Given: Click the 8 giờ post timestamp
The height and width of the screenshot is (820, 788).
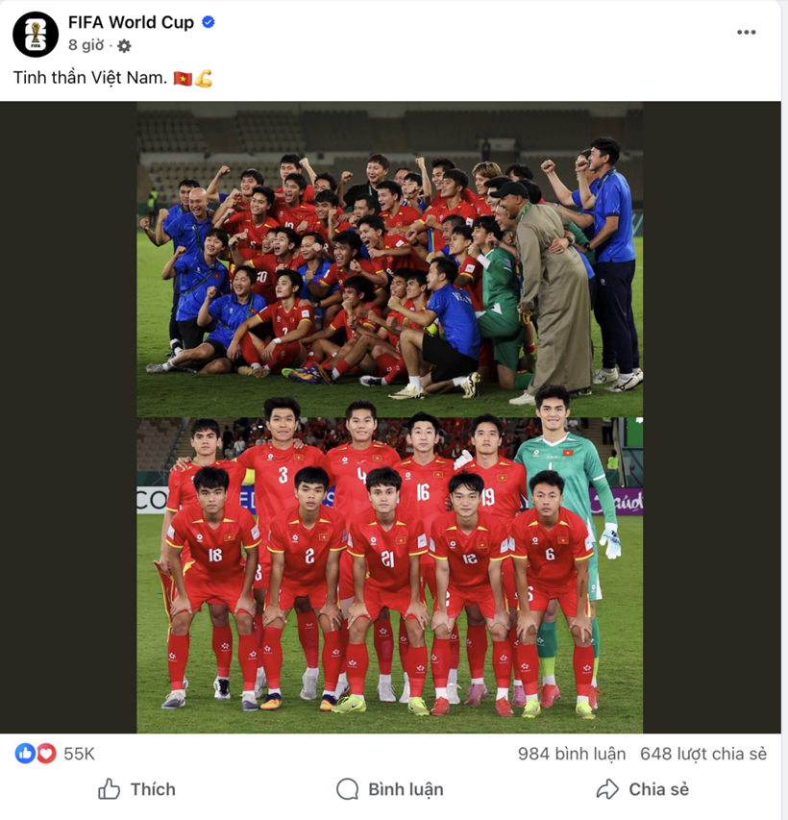Looking at the screenshot, I should tap(86, 45).
